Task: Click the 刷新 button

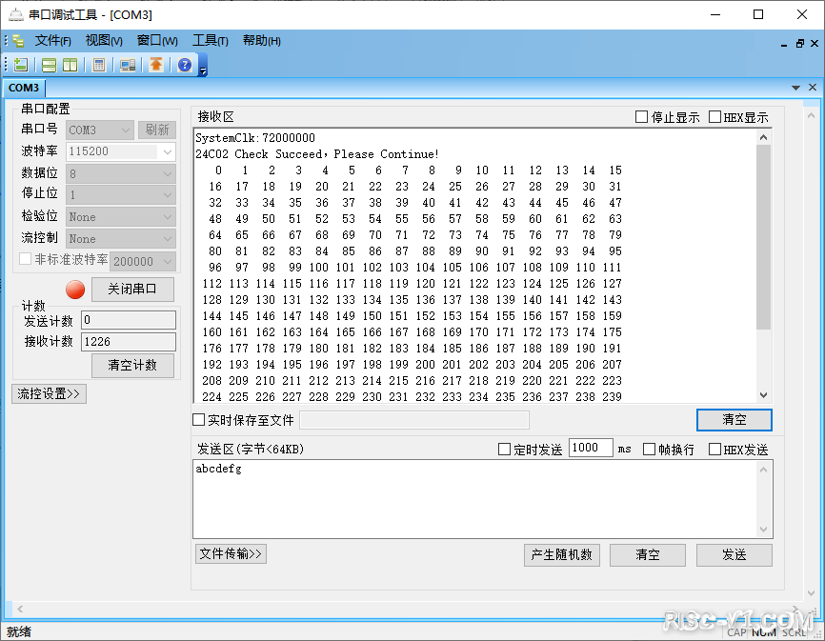Action: [157, 130]
